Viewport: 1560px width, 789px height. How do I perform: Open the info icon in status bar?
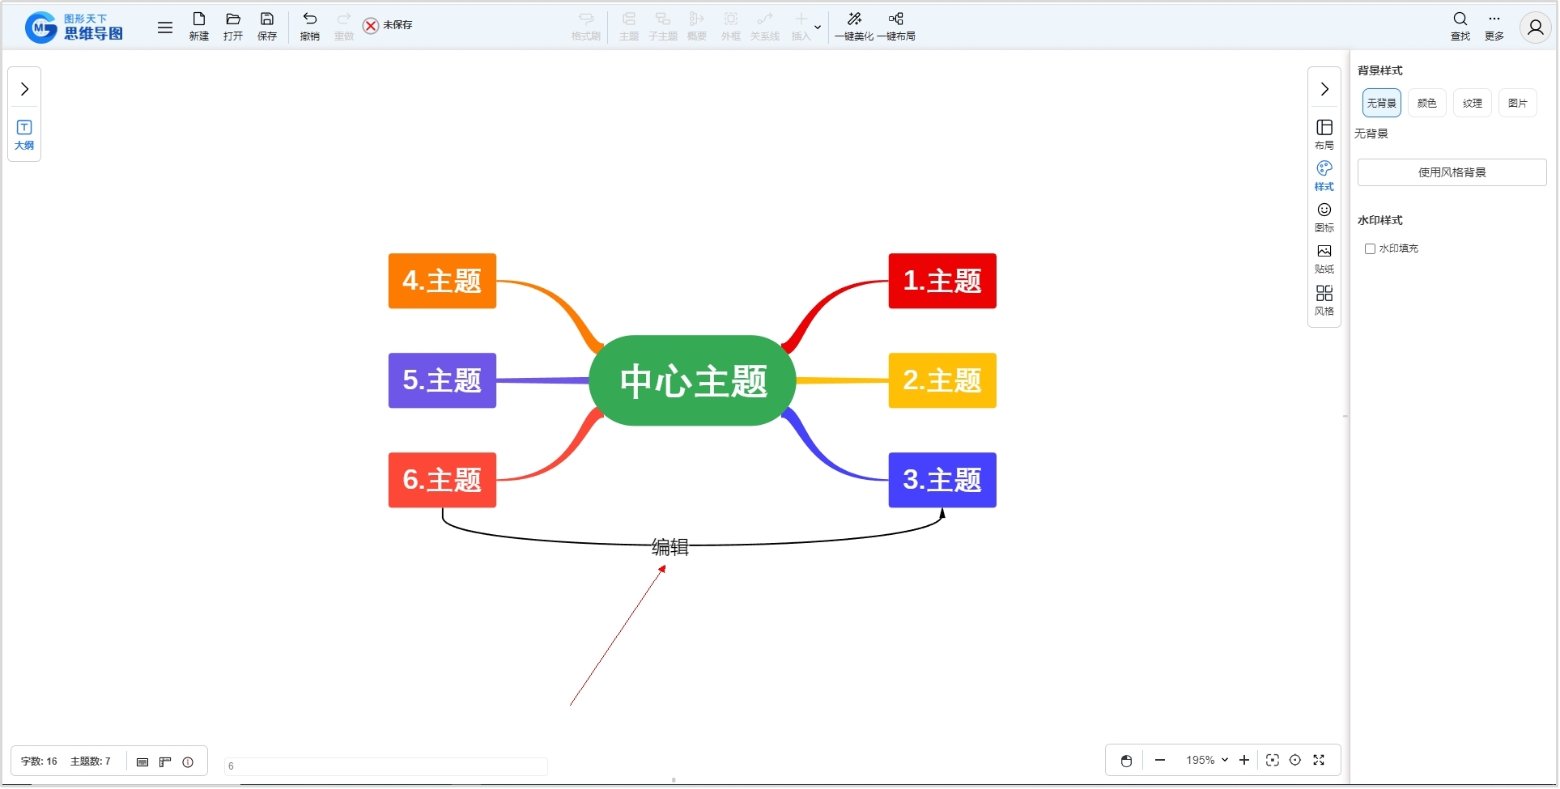click(x=188, y=762)
